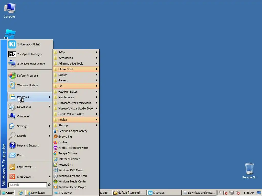Expand the Accessories folder
Screen dimensions: 262x196
(x=76, y=58)
